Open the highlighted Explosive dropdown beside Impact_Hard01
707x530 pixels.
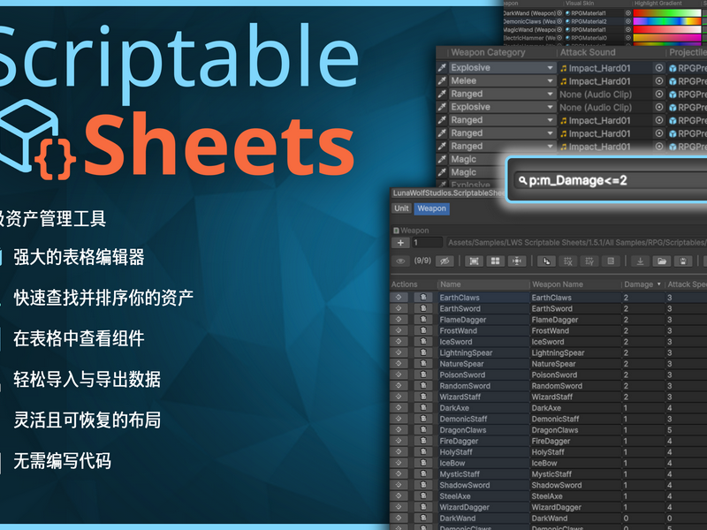(x=502, y=68)
